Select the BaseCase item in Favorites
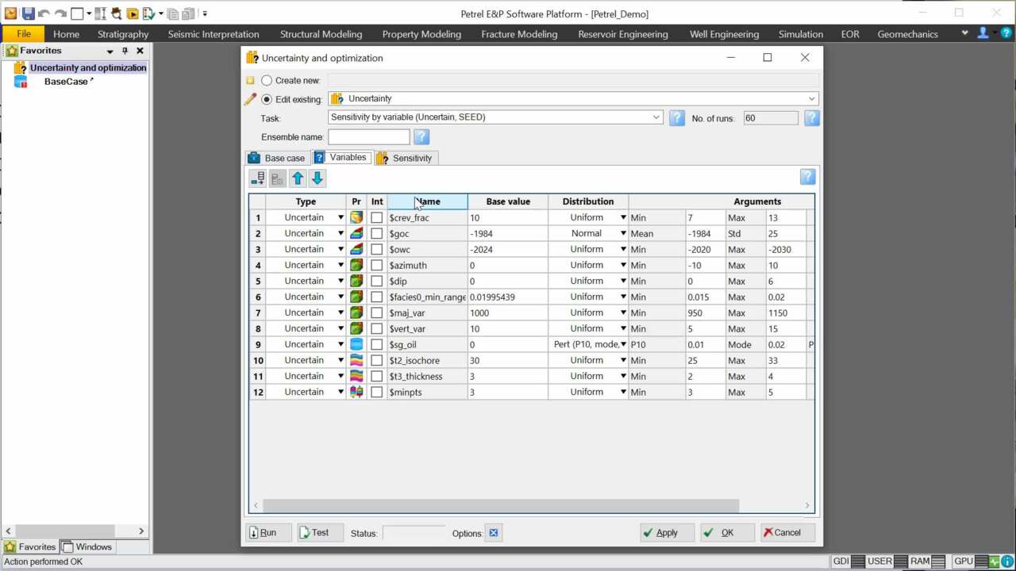 pyautogui.click(x=66, y=82)
